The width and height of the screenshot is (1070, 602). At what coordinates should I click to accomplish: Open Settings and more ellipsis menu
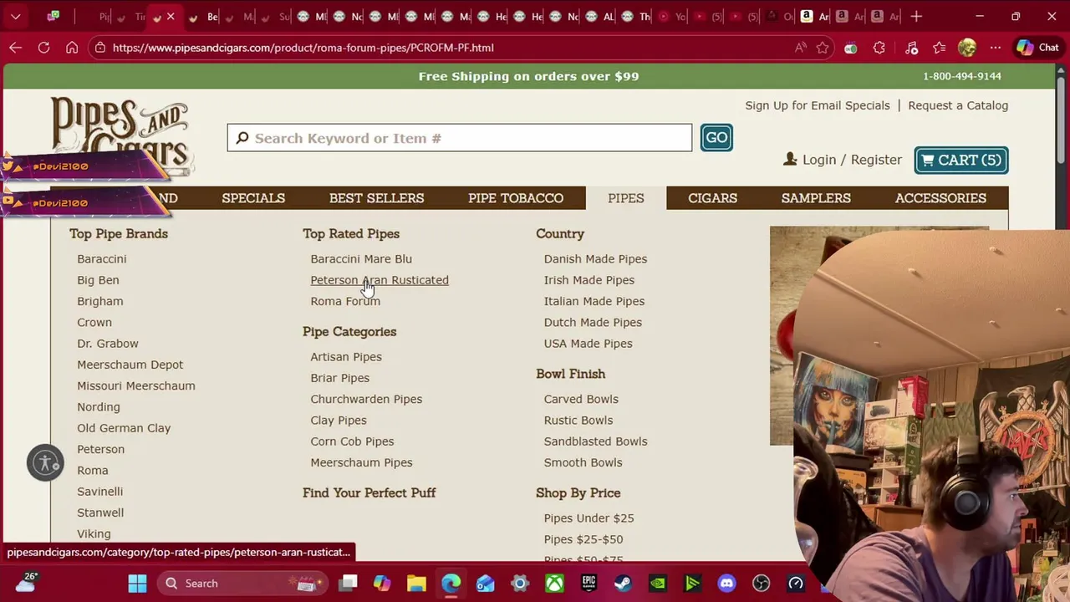995,48
